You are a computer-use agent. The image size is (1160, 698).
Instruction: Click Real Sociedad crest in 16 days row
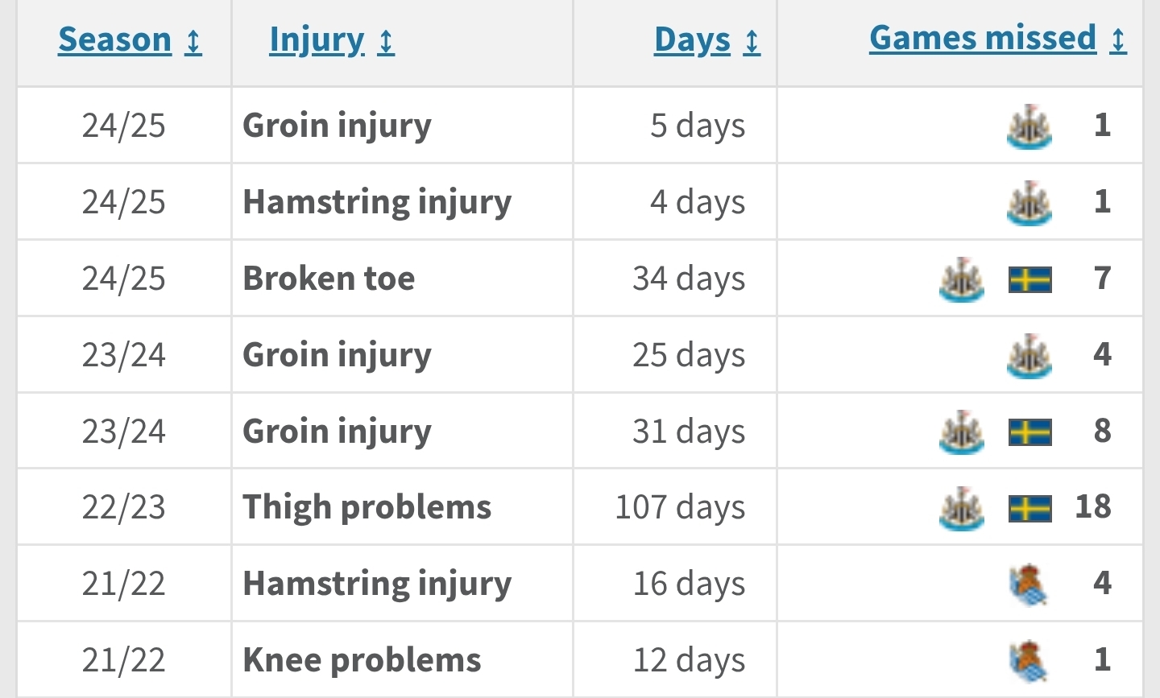[x=1029, y=584]
